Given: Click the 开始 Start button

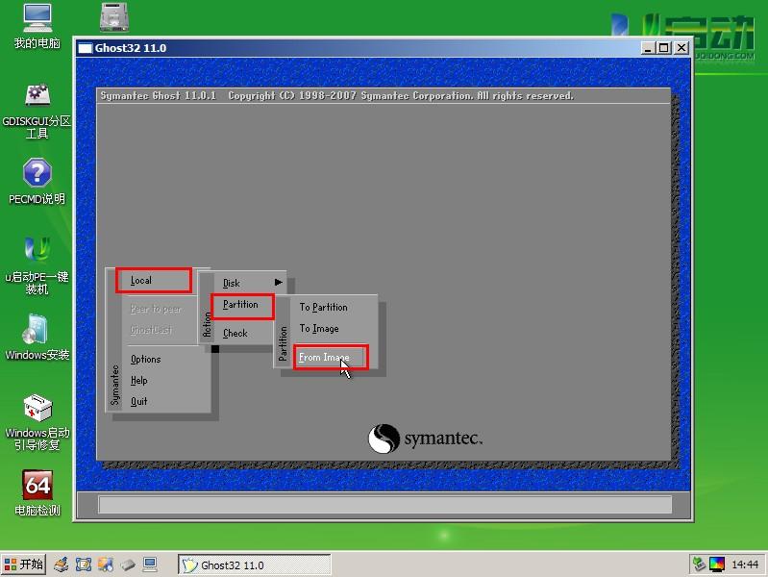Looking at the screenshot, I should 24,564.
